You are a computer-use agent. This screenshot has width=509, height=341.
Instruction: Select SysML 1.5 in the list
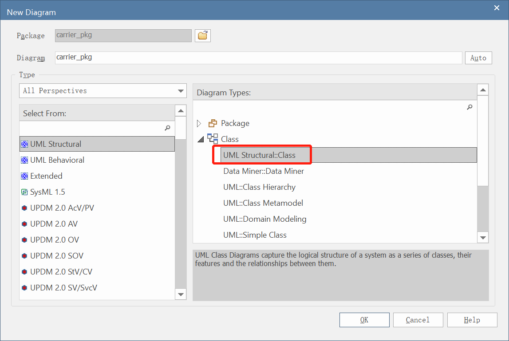pos(97,192)
